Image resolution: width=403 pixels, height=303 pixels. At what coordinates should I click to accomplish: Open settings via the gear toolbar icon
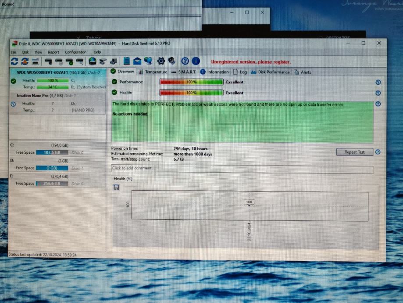point(161,61)
